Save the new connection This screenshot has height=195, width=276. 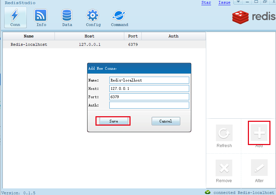(x=114, y=121)
